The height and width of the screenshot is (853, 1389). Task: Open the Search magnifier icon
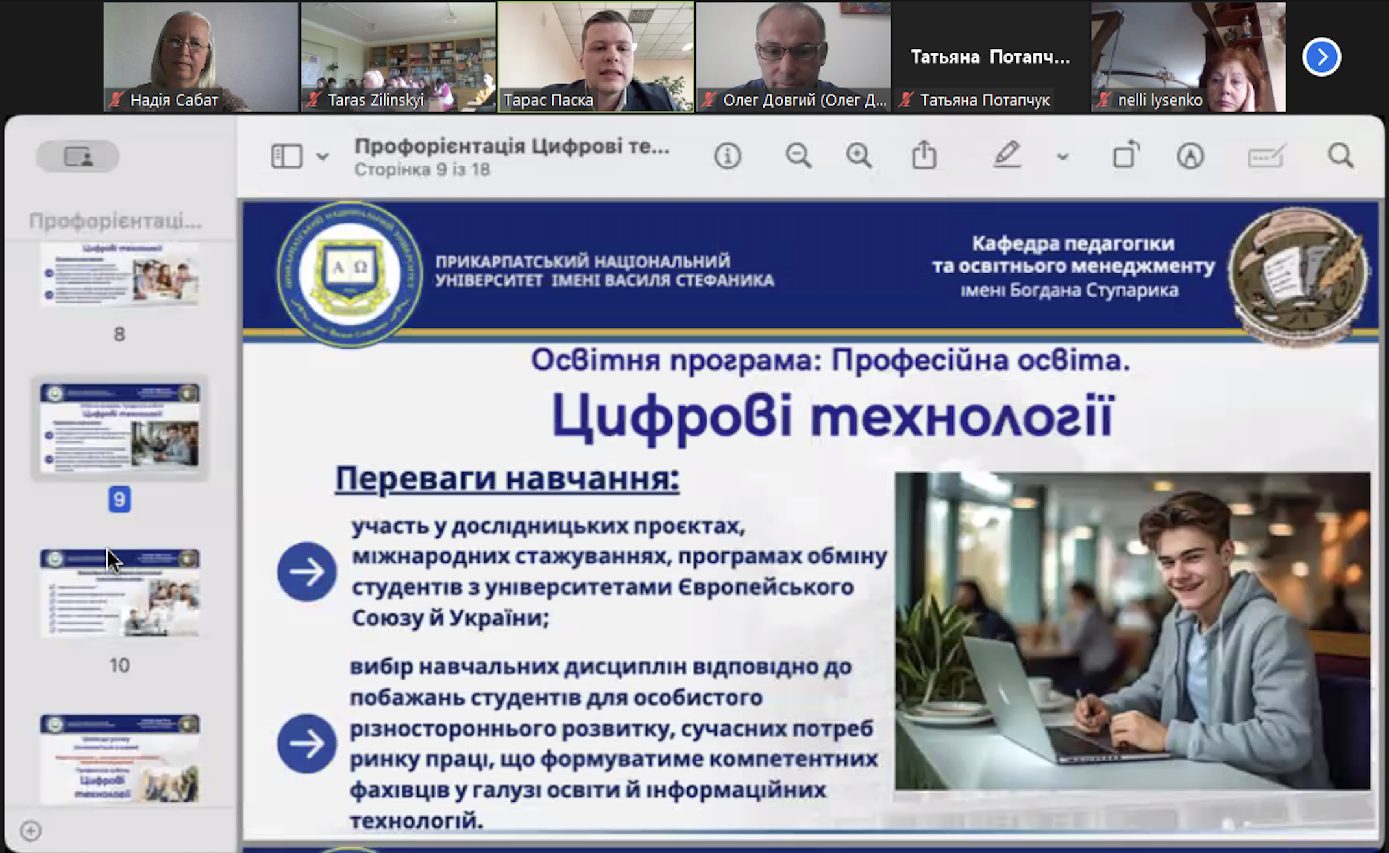1340,156
